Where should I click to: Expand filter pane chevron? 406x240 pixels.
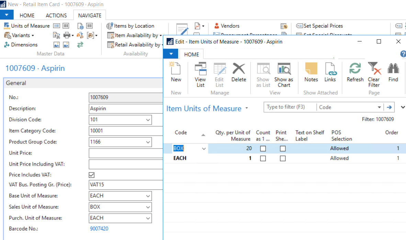(x=403, y=107)
